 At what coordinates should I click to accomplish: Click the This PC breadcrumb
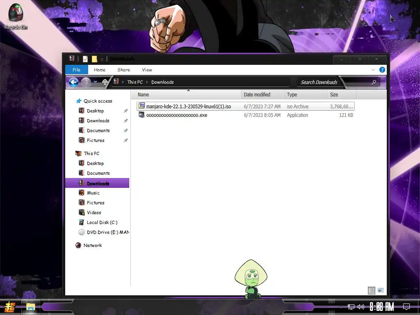tap(135, 82)
